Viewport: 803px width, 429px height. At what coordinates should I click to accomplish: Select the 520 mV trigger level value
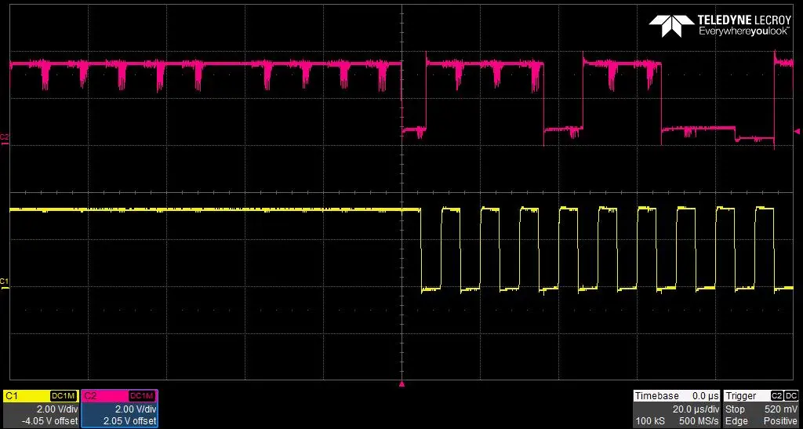coord(782,409)
